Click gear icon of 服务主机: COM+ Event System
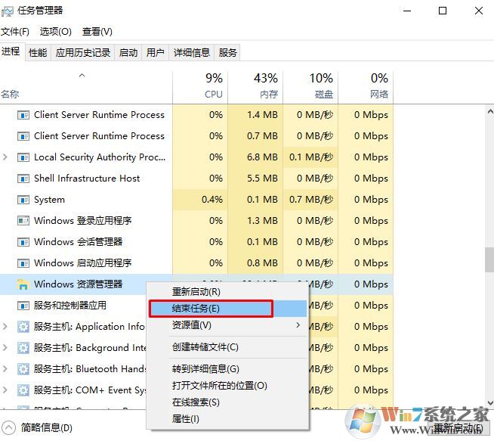This screenshot has height=441, width=494. 23,390
